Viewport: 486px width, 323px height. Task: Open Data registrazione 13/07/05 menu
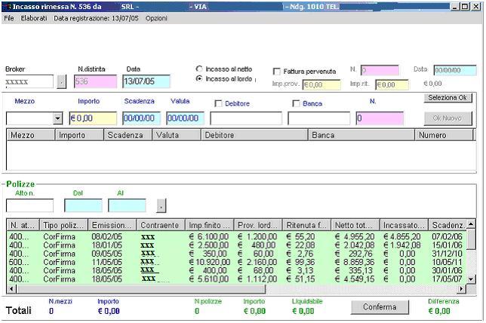click(96, 18)
